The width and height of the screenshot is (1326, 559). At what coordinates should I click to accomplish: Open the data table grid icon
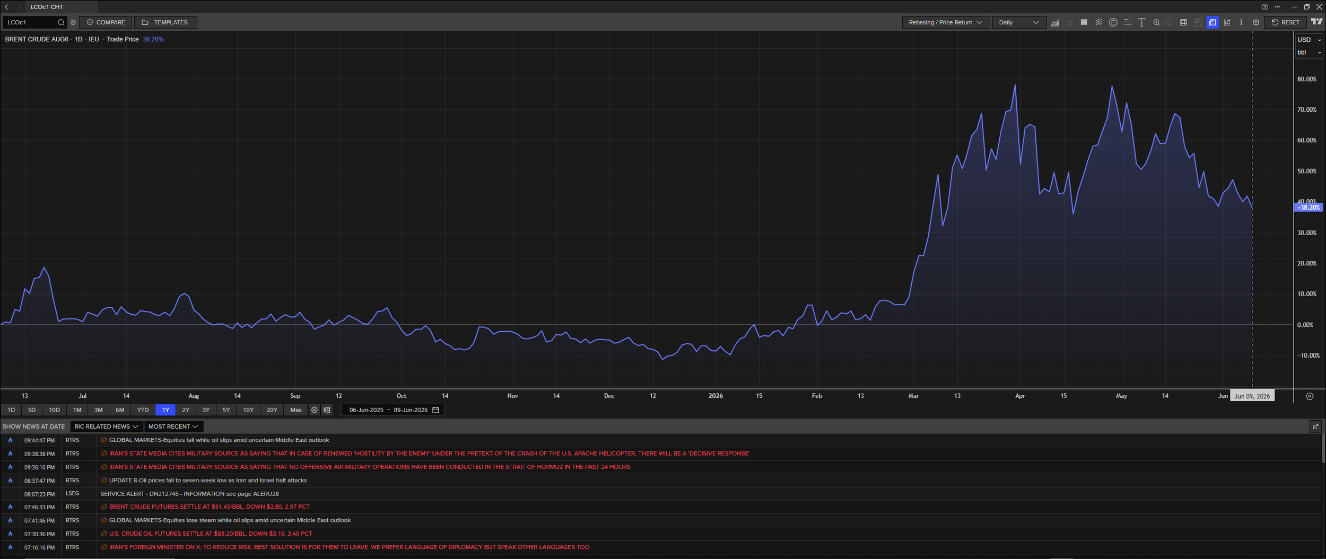point(1183,22)
